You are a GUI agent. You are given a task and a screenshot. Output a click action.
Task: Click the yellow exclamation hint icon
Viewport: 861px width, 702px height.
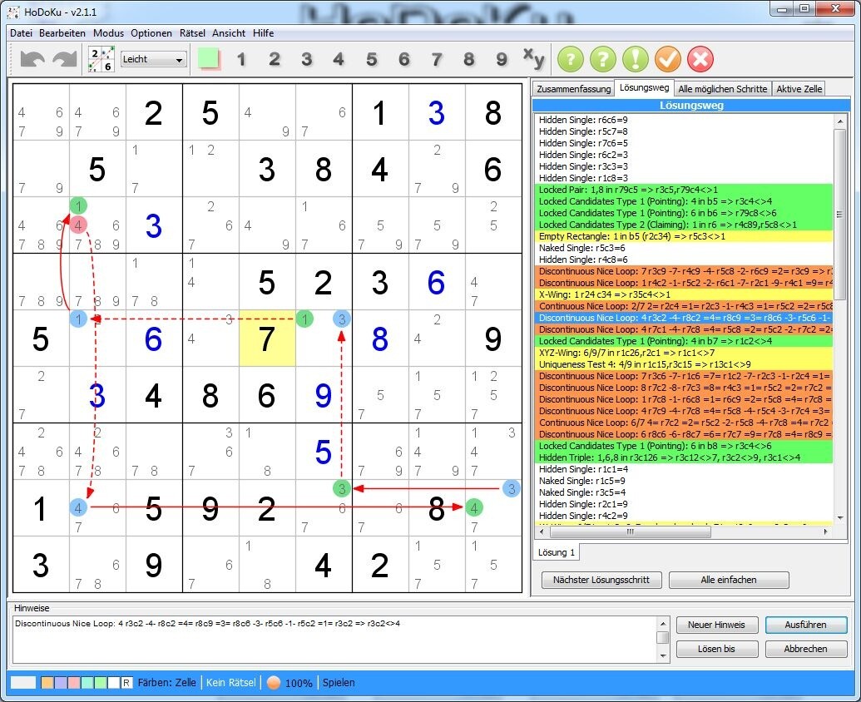coord(636,58)
